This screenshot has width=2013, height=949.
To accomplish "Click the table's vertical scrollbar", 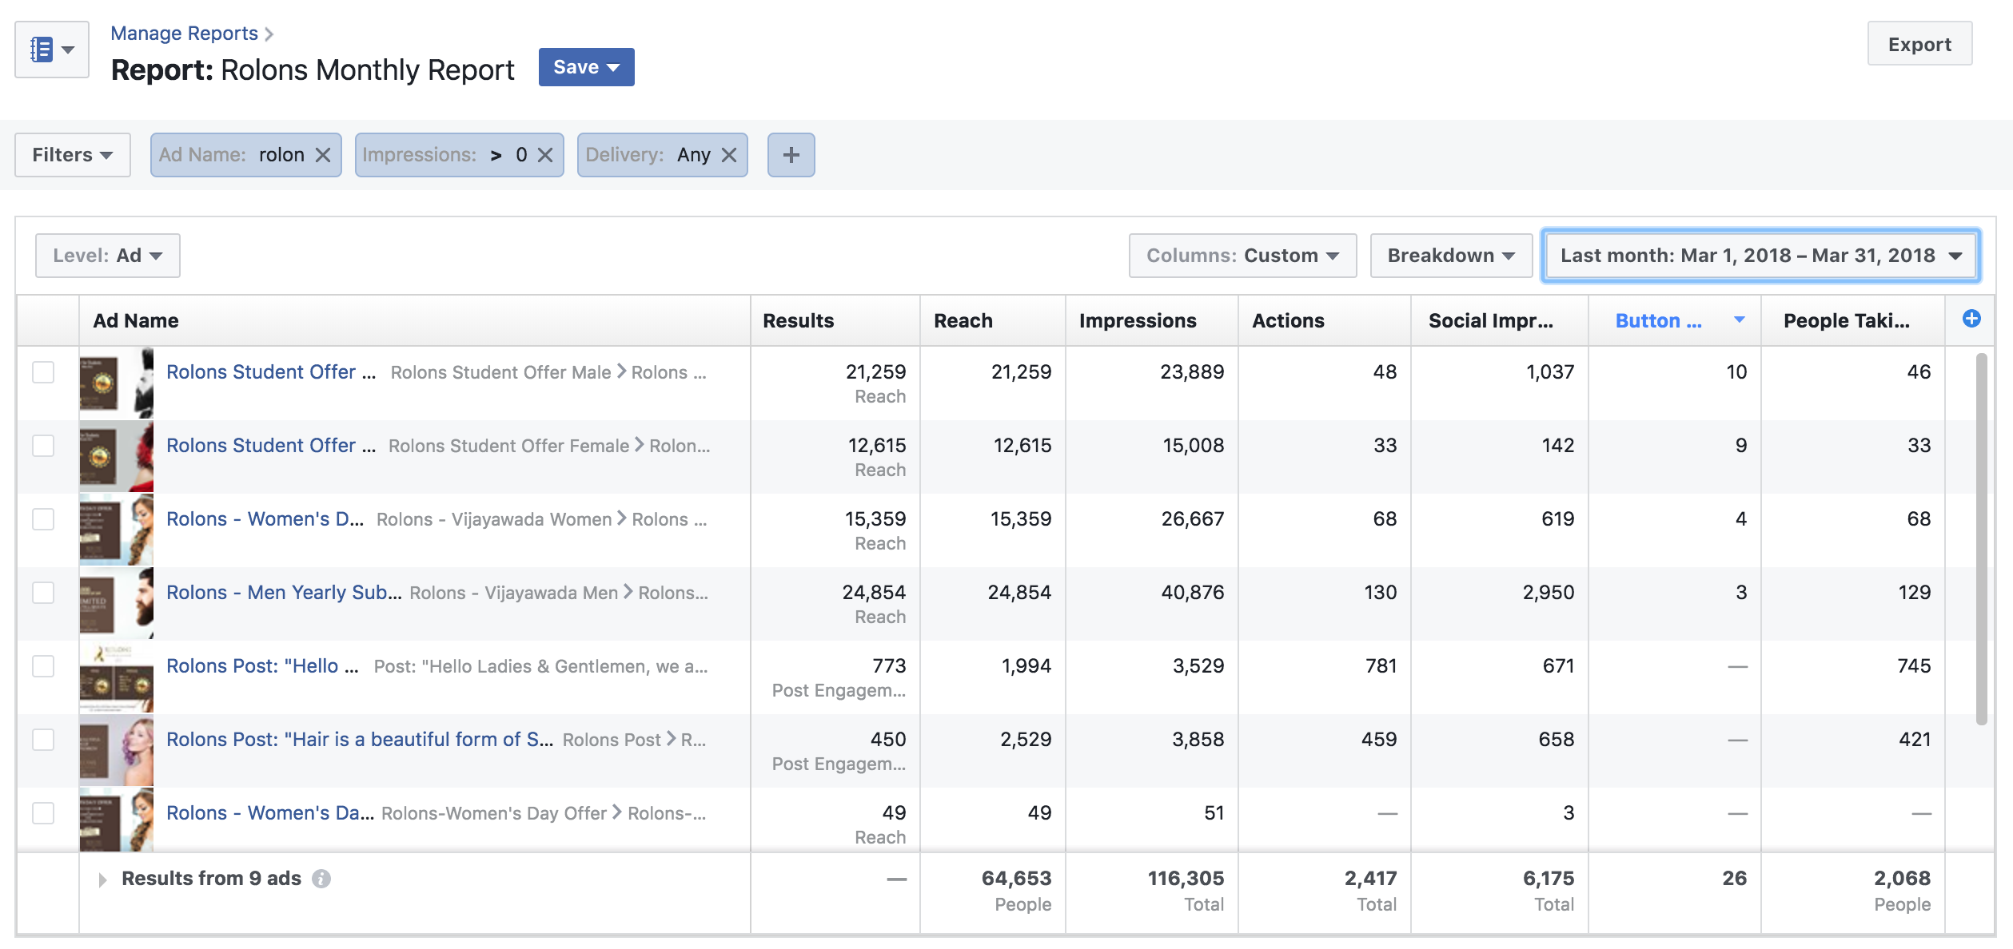I will coord(1981,539).
